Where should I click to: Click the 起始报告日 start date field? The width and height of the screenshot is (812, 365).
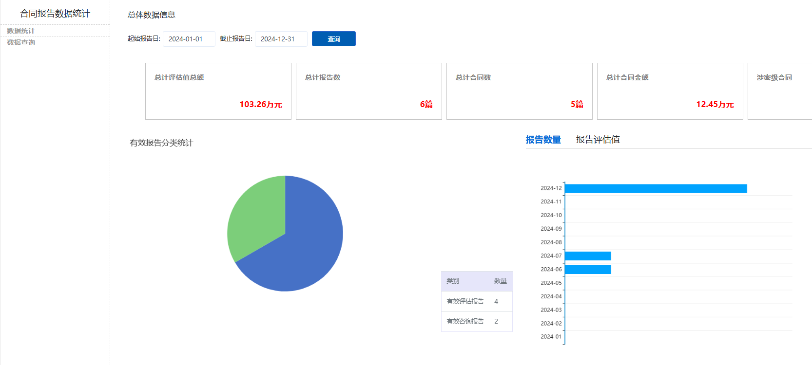pyautogui.click(x=189, y=39)
